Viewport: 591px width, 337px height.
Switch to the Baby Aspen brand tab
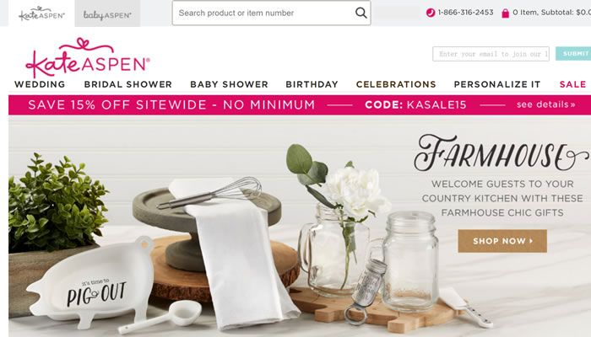click(x=107, y=13)
